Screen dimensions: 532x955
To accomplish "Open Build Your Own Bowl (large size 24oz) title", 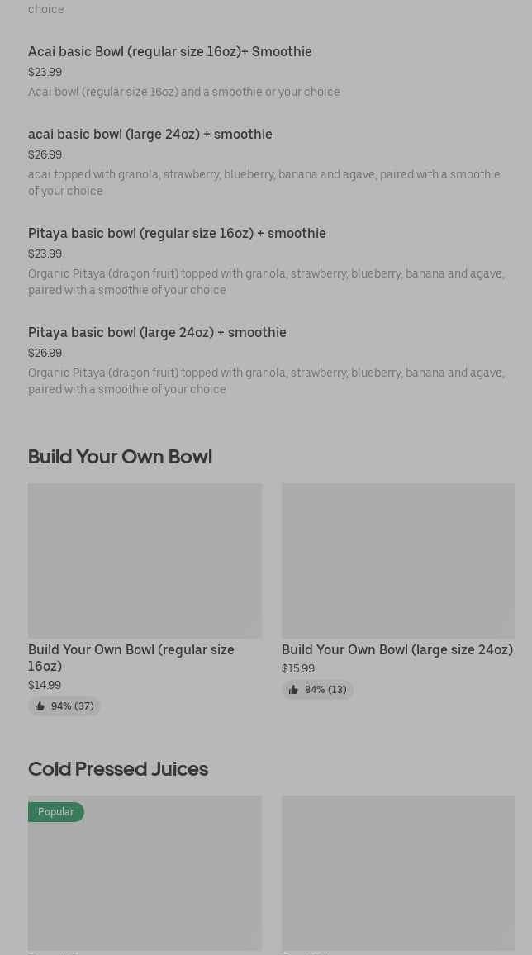I will click(397, 650).
